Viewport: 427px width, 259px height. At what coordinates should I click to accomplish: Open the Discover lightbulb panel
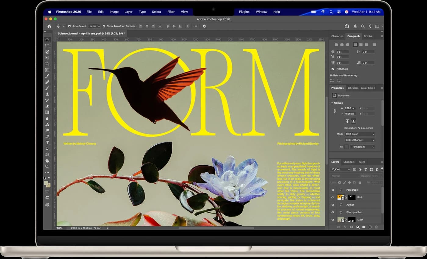370,26
